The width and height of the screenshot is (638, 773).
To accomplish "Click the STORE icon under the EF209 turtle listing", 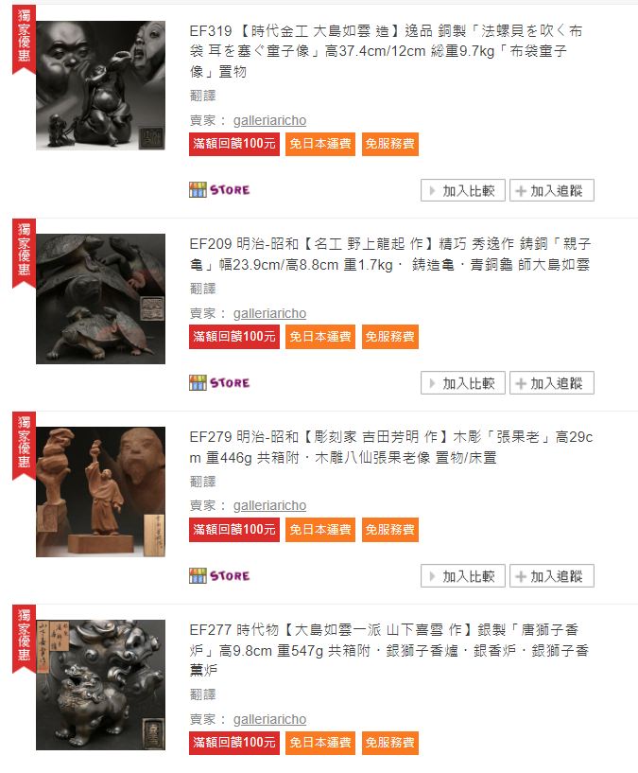I will (219, 382).
